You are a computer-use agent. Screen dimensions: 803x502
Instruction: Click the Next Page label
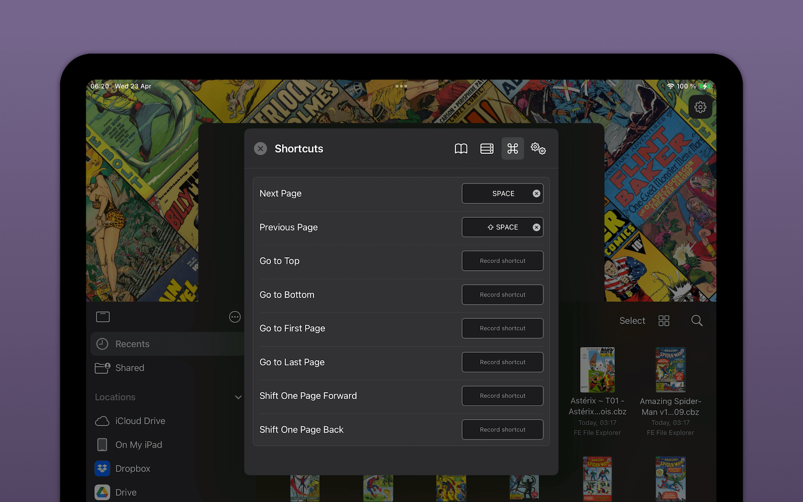point(281,194)
